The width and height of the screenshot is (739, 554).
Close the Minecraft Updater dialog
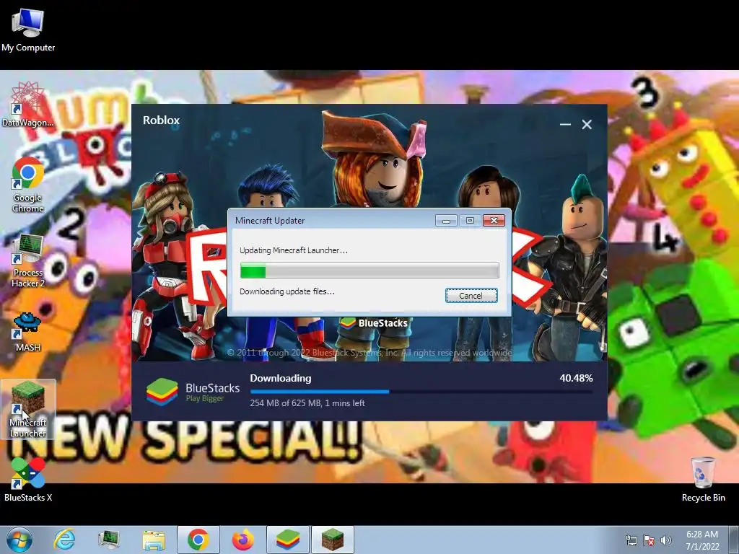point(494,221)
